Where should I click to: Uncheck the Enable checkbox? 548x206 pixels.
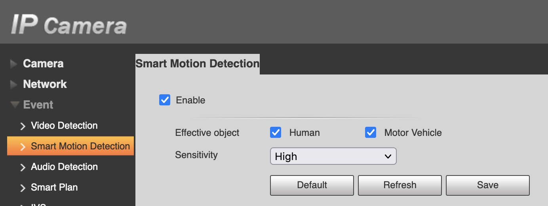point(165,100)
